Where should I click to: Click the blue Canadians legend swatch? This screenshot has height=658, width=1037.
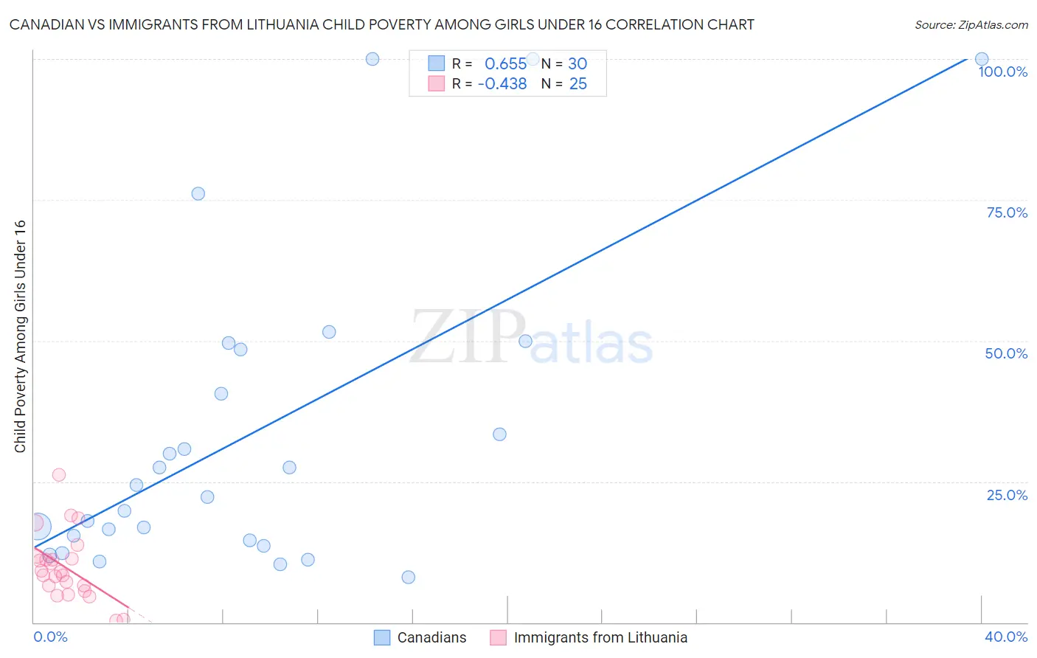click(381, 637)
